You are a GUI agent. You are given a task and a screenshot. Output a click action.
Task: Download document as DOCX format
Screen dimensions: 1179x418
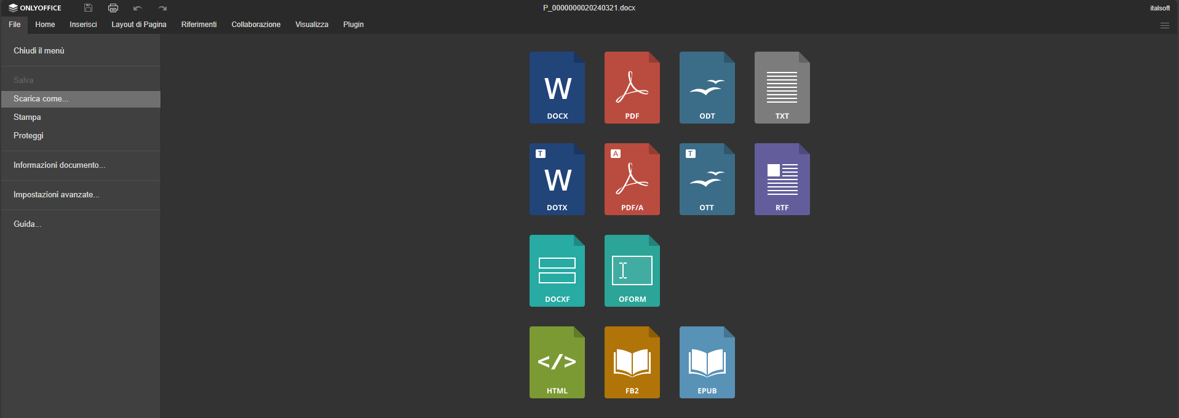[557, 88]
